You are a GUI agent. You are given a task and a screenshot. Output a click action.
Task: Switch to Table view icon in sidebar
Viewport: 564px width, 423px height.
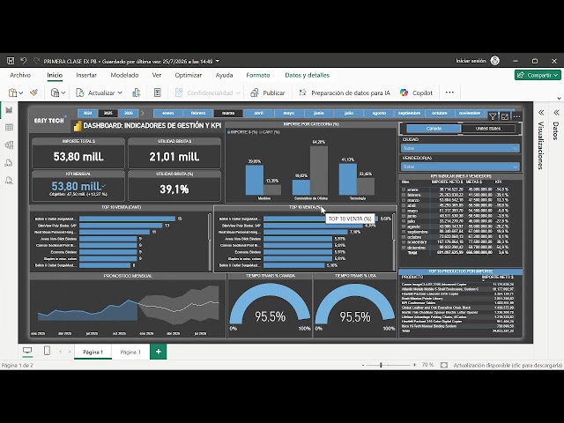tap(9, 127)
